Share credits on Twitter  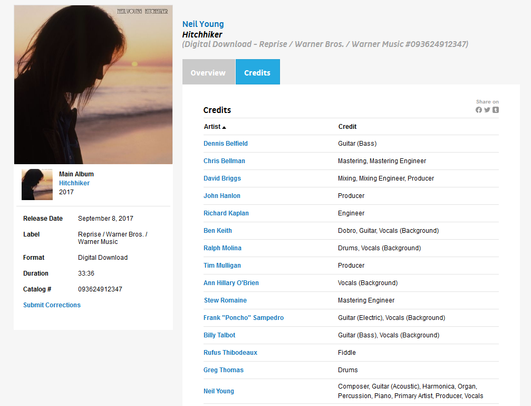point(487,110)
